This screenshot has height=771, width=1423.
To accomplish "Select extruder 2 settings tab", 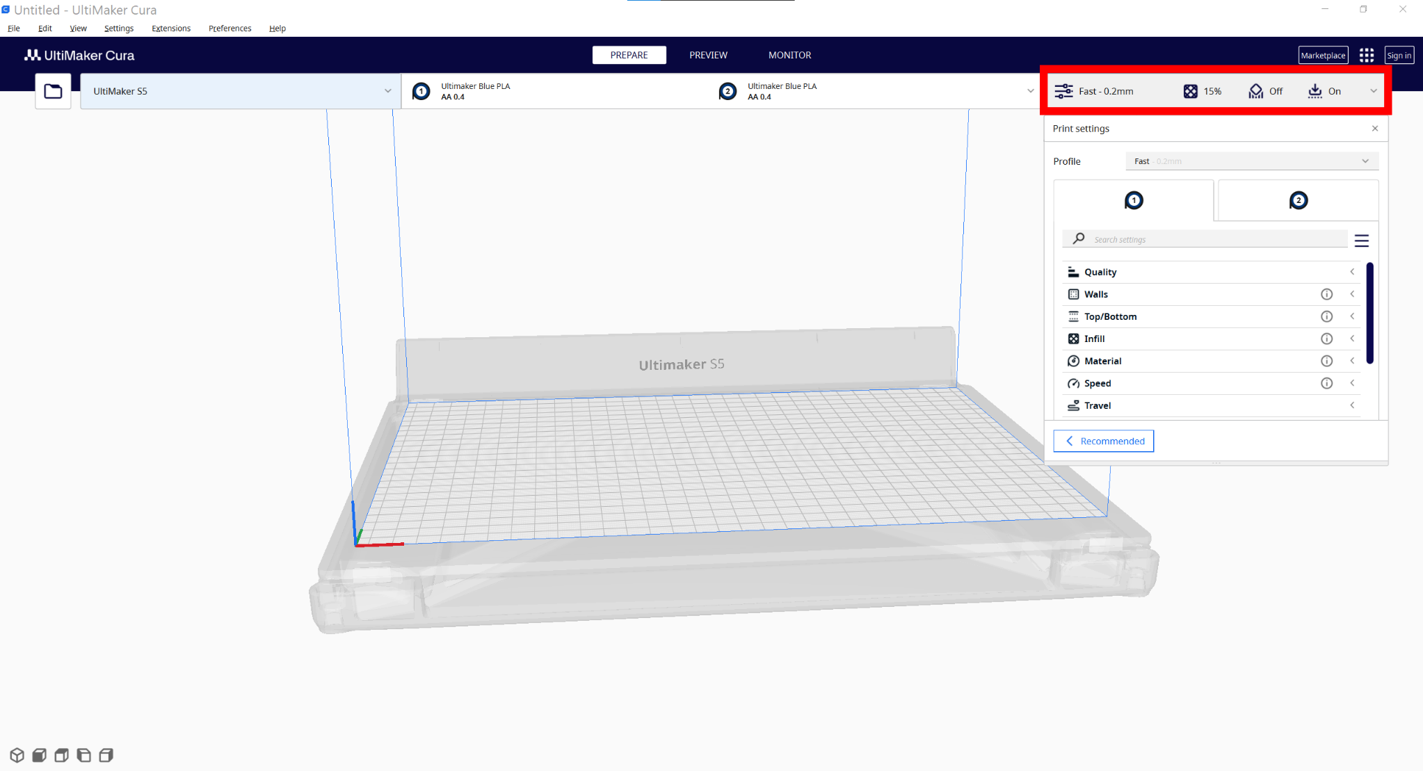I will [1298, 200].
